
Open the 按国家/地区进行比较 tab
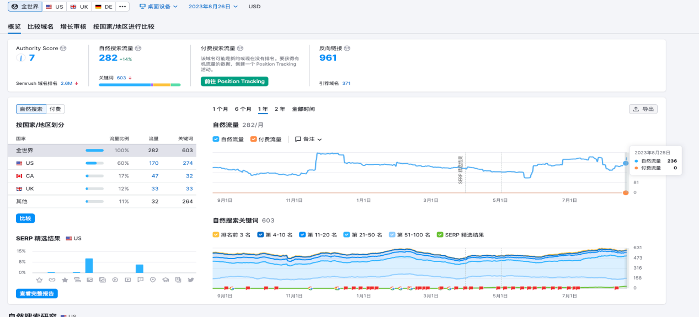[x=124, y=26]
